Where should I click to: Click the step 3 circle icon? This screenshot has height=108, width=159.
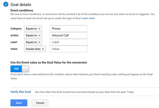click(6, 4)
